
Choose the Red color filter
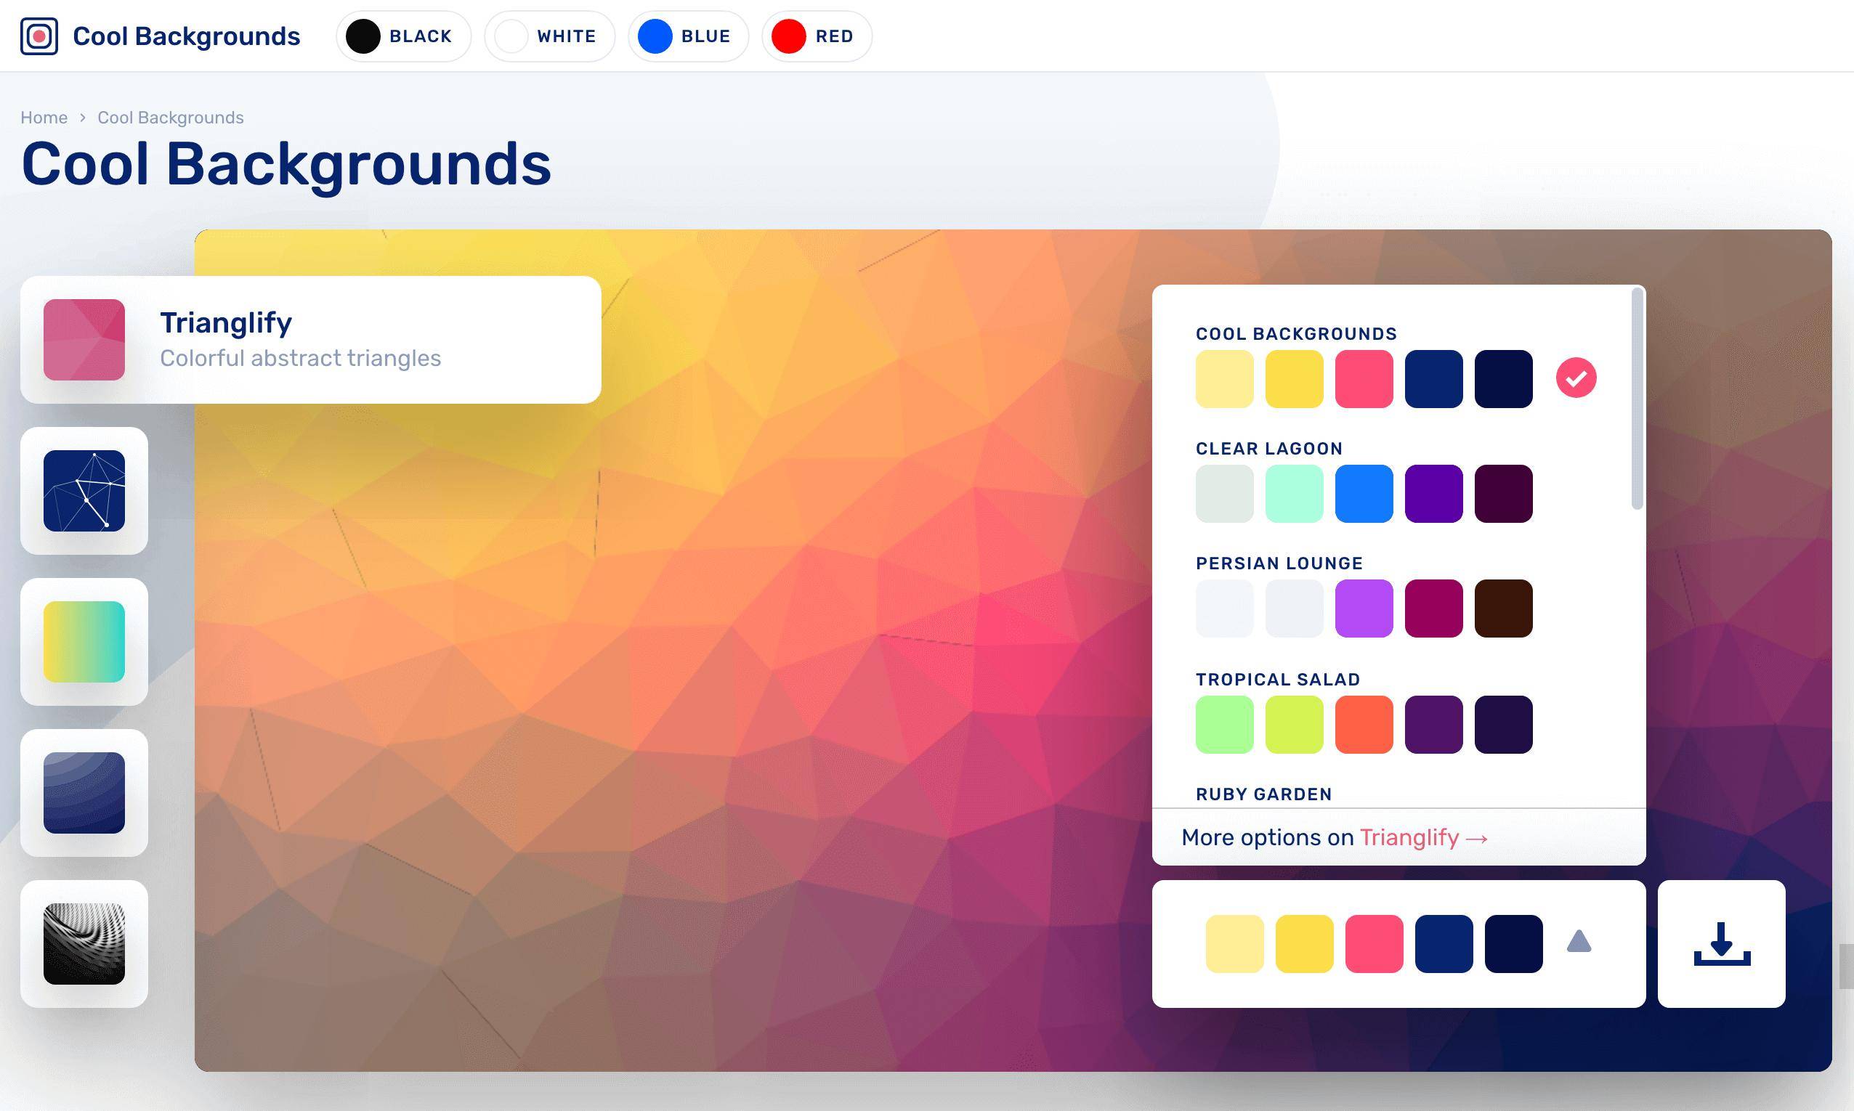(816, 36)
